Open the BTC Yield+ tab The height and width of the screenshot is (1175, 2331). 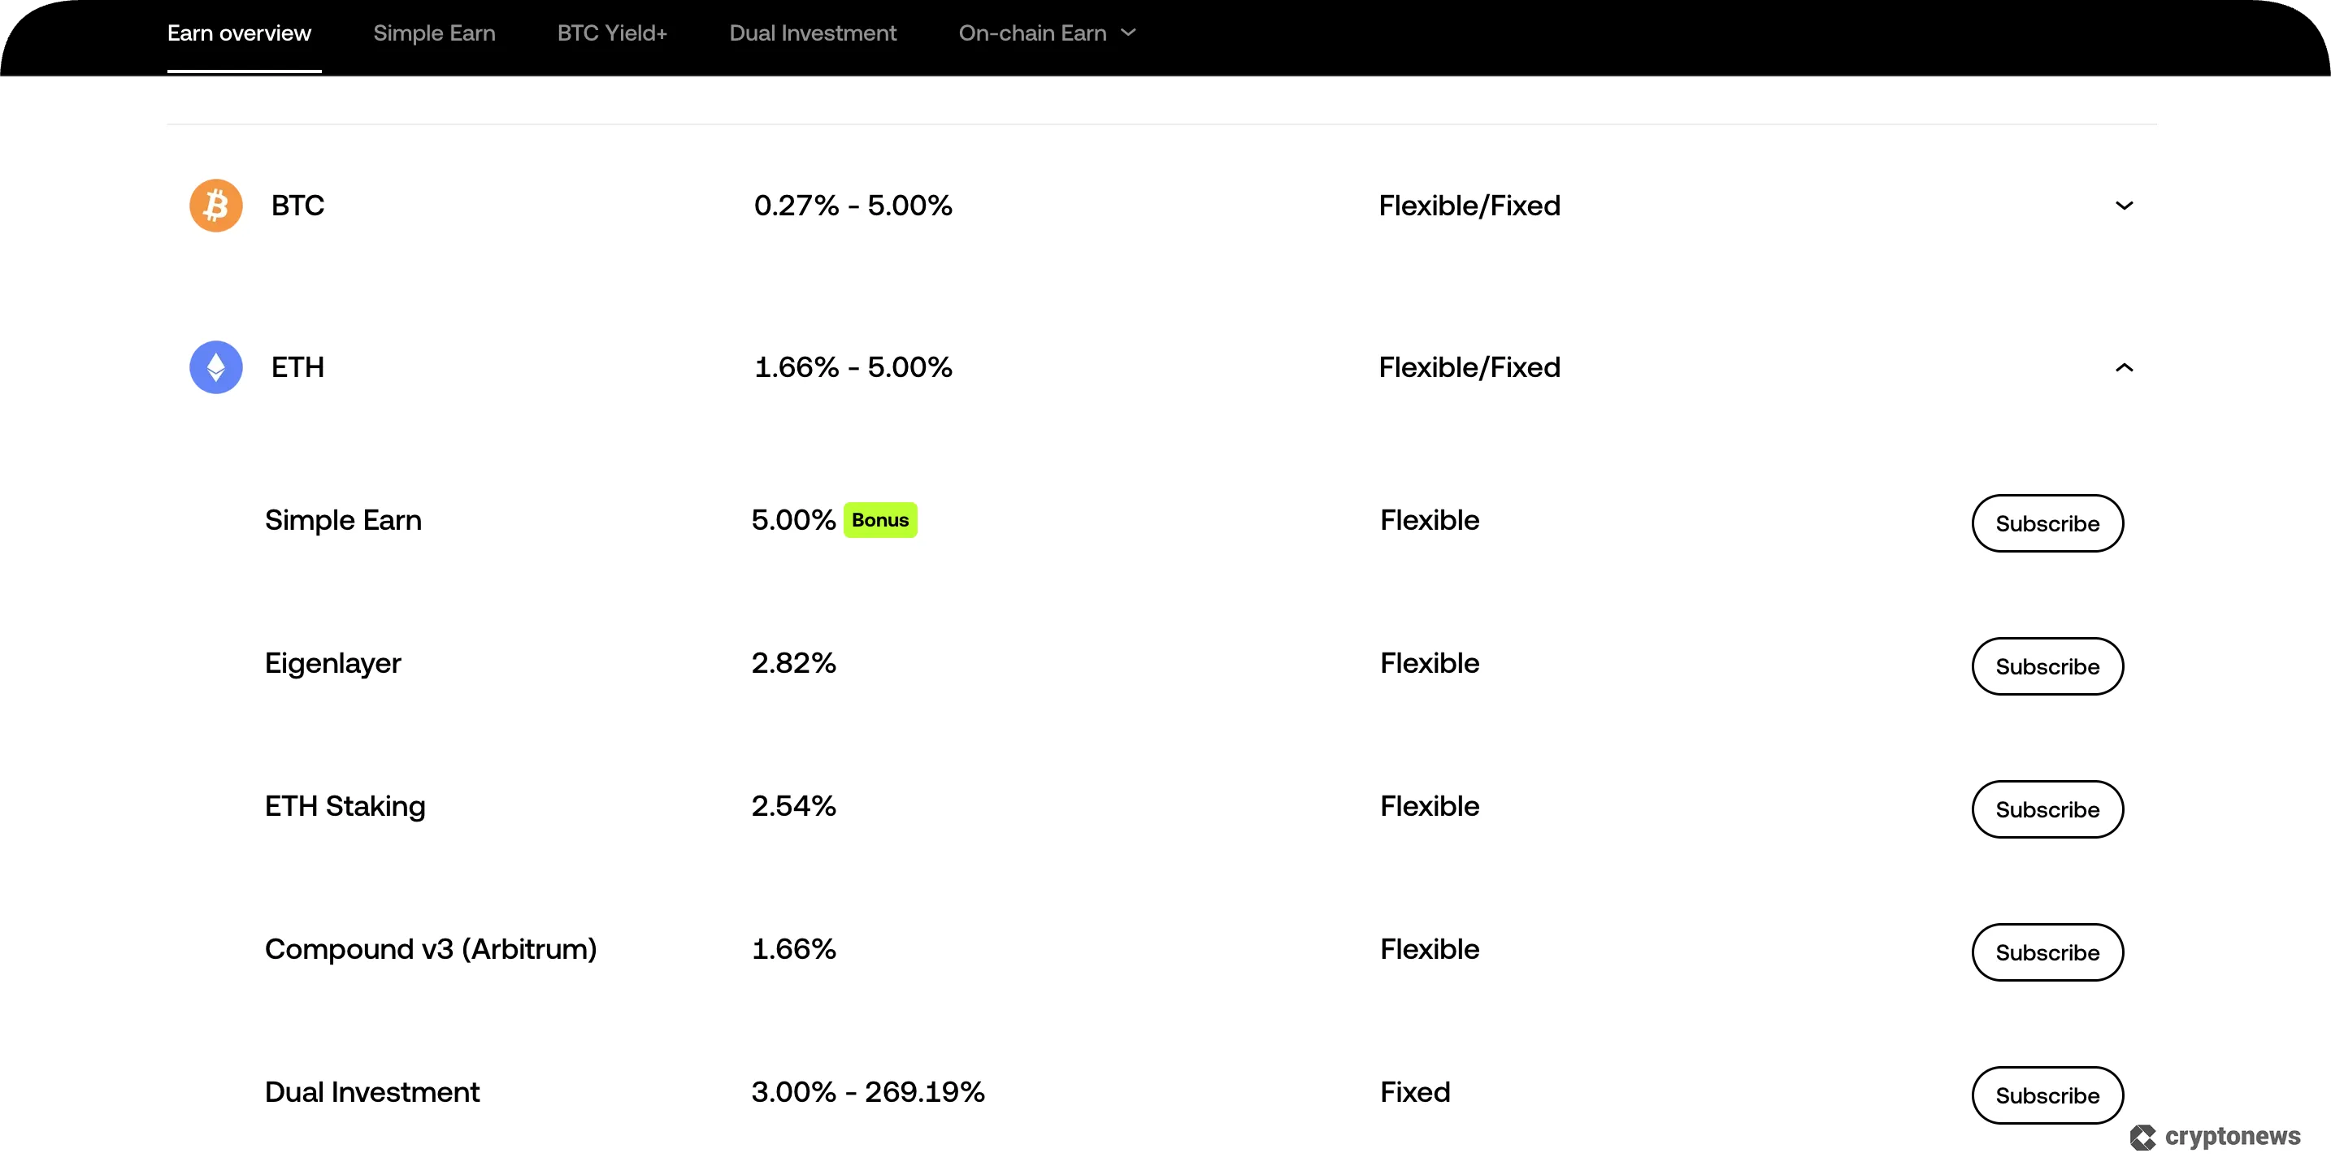[612, 33]
